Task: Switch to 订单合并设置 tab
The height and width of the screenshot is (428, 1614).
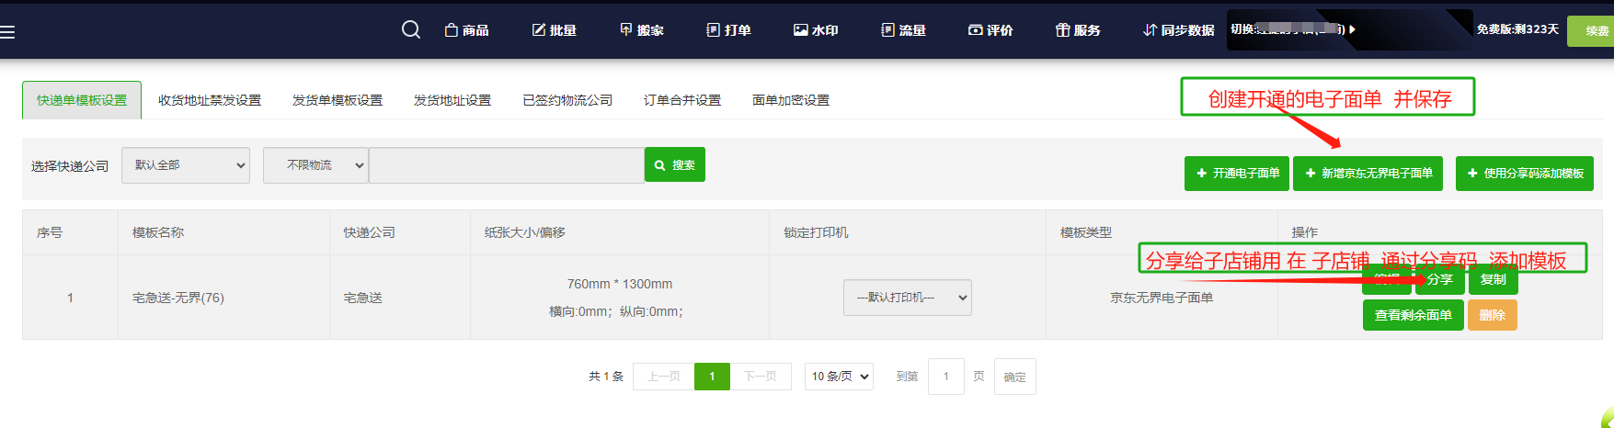Action: click(x=682, y=100)
